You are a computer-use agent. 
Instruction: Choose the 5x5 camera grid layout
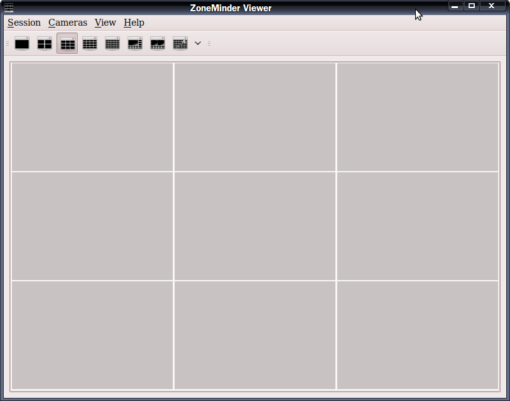point(112,43)
